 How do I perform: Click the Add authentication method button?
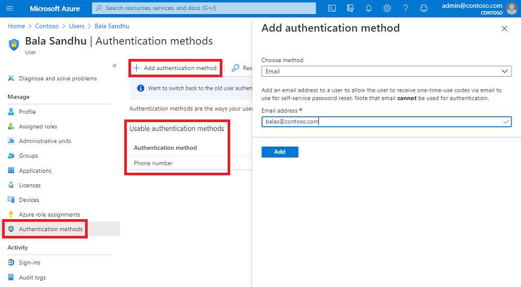175,68
